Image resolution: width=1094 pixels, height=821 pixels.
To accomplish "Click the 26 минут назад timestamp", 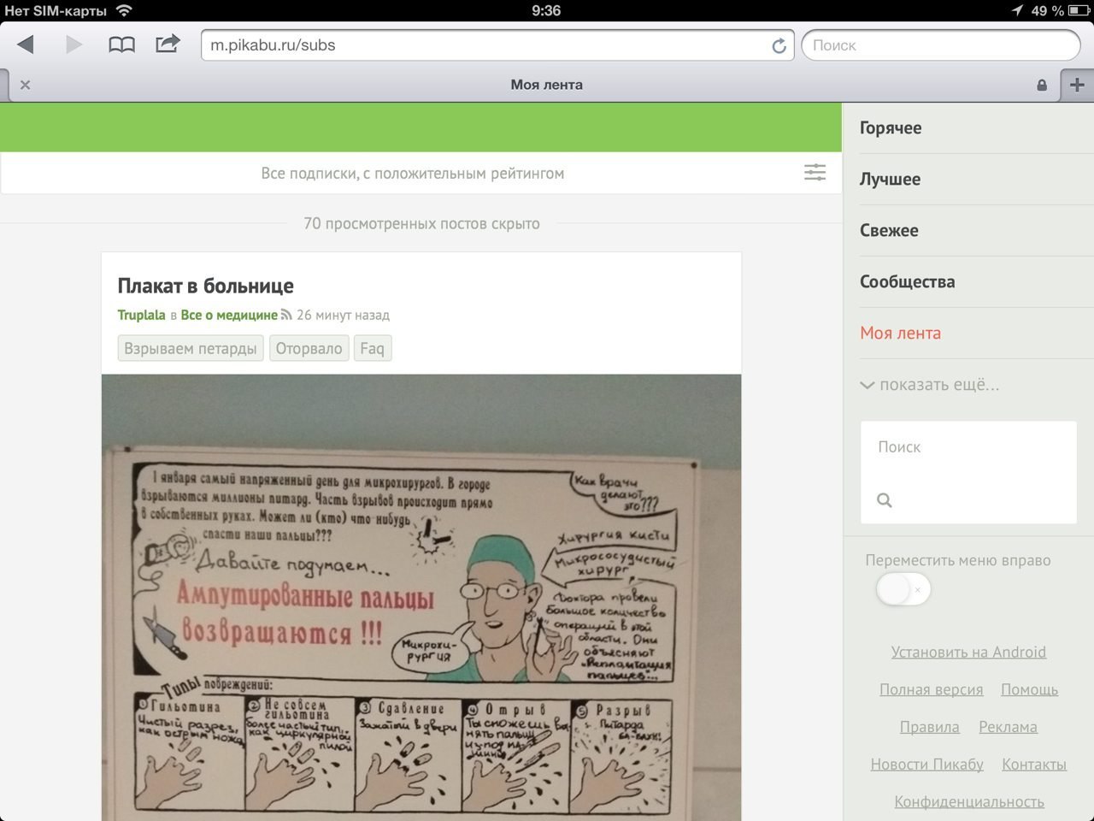I will pos(343,315).
